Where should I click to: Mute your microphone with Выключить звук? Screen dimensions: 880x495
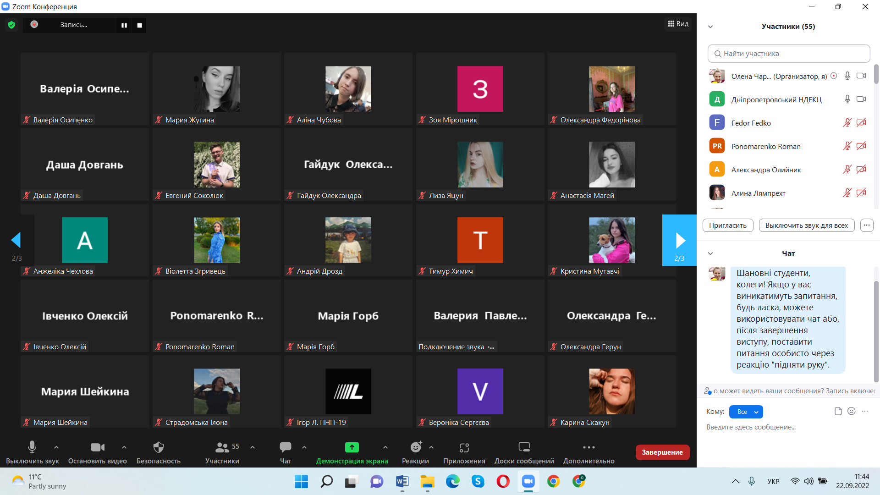click(32, 452)
